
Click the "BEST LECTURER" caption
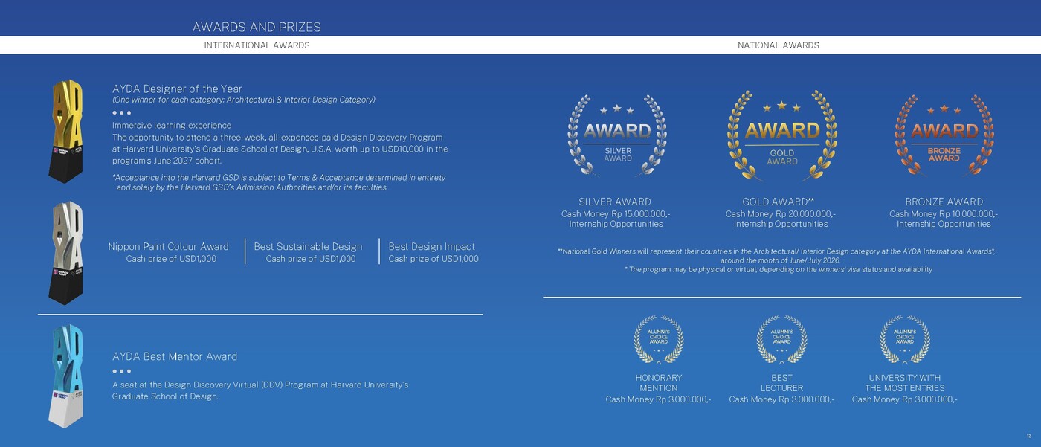tap(781, 383)
